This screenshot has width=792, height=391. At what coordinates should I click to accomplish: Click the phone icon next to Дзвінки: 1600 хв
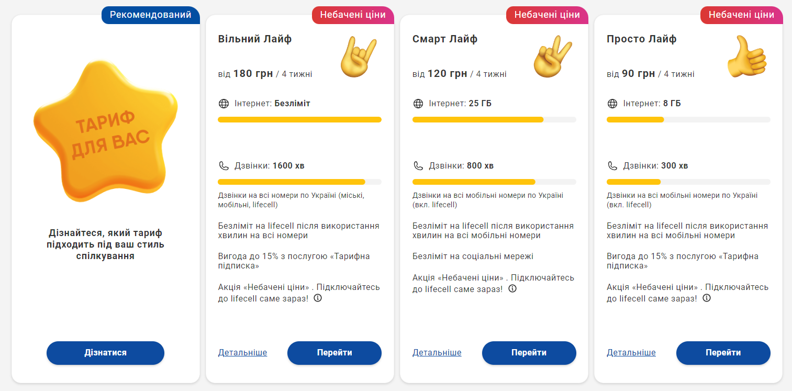(224, 166)
